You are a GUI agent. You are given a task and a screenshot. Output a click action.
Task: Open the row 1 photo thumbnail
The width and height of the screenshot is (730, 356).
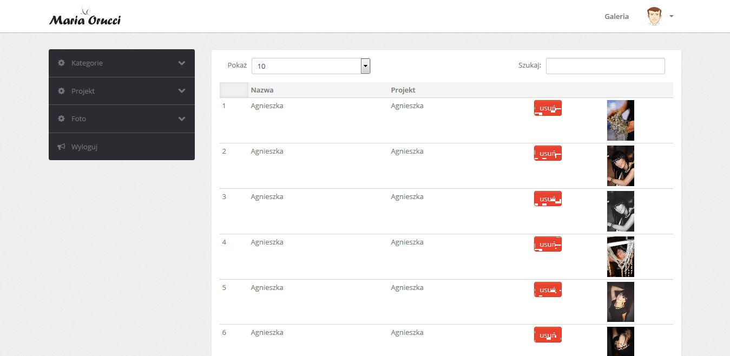621,120
